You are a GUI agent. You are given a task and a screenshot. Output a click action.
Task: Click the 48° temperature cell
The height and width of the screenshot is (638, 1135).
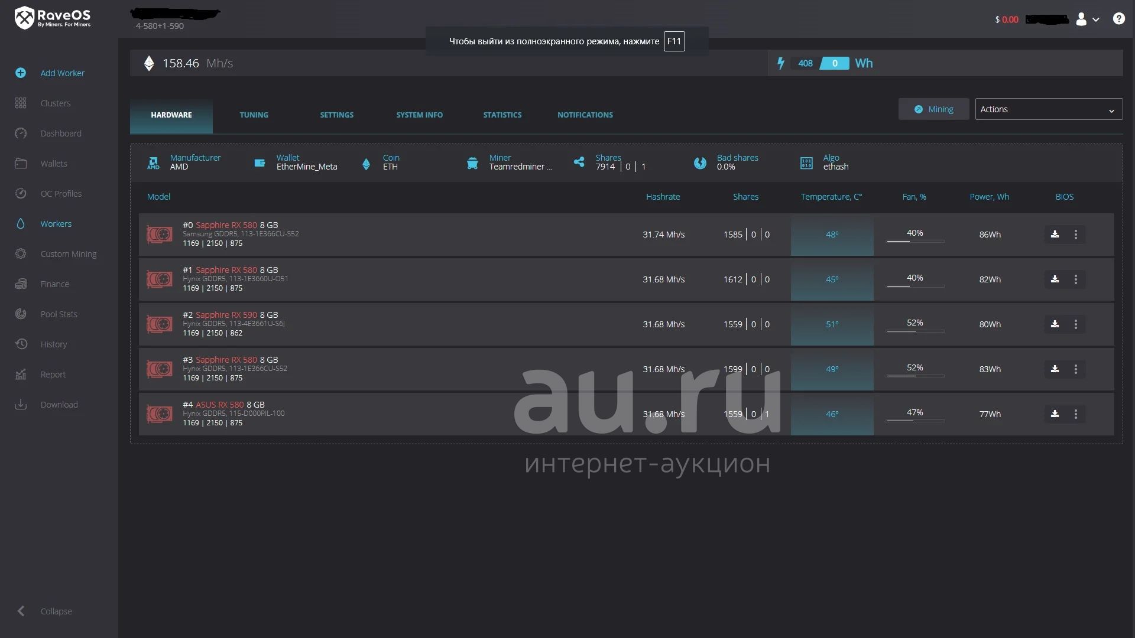click(832, 235)
